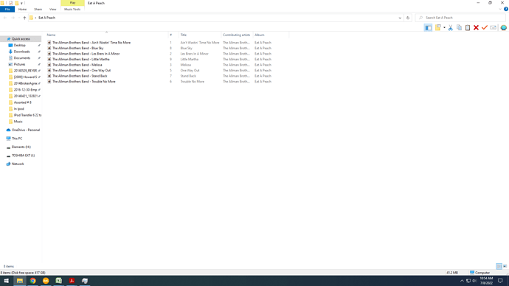Click the address bar showing Eat A Peach
The width and height of the screenshot is (509, 286).
[215, 18]
